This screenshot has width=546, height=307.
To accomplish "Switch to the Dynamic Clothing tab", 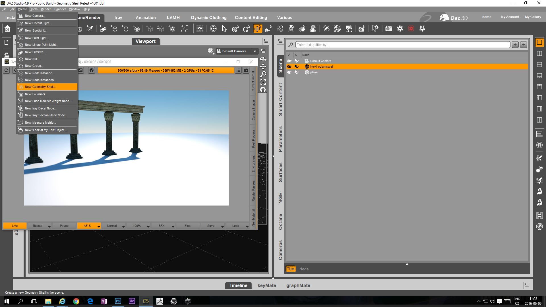I will [208, 18].
